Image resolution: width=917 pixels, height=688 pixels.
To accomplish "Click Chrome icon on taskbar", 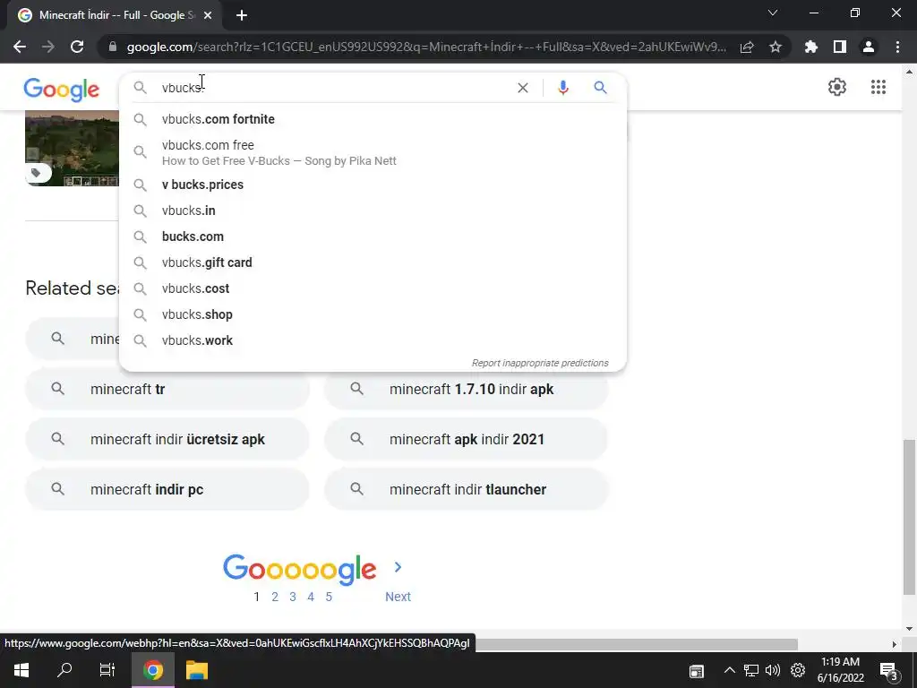I will point(153,670).
